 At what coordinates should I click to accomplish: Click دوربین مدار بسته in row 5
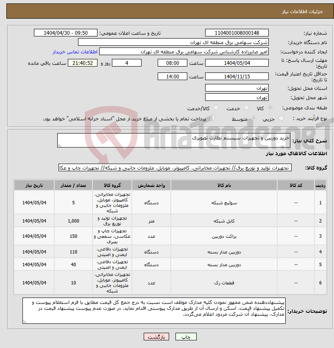(224, 264)
